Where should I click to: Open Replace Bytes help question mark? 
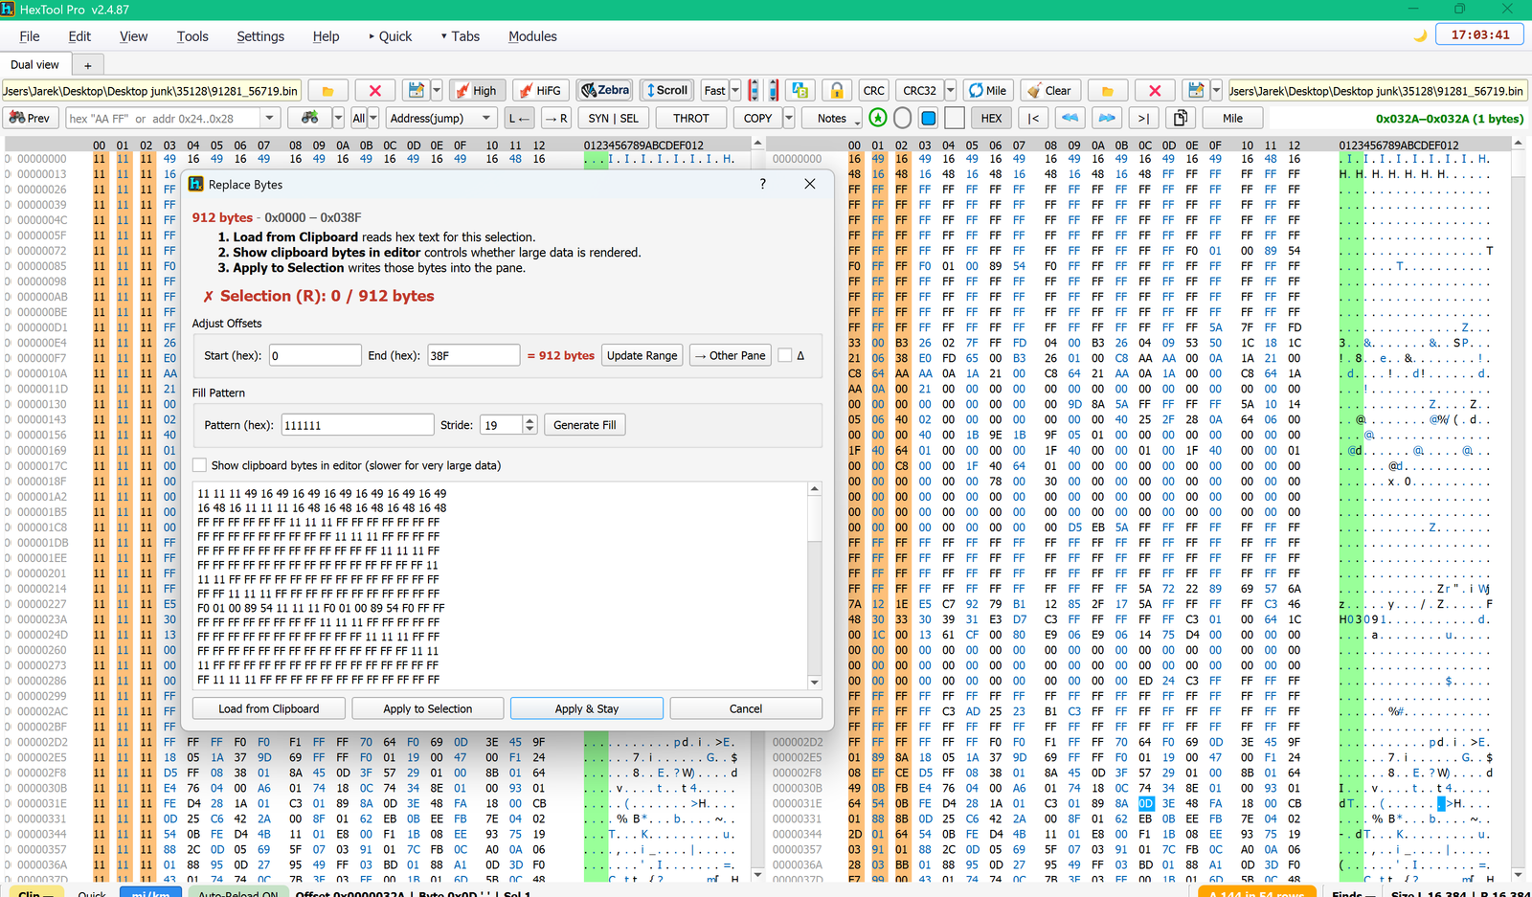tap(762, 184)
